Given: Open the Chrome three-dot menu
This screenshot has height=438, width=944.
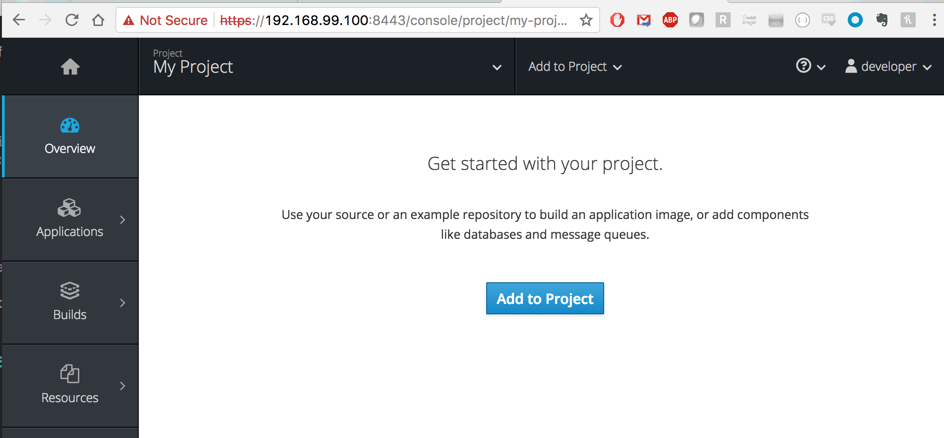Looking at the screenshot, I should 935,20.
